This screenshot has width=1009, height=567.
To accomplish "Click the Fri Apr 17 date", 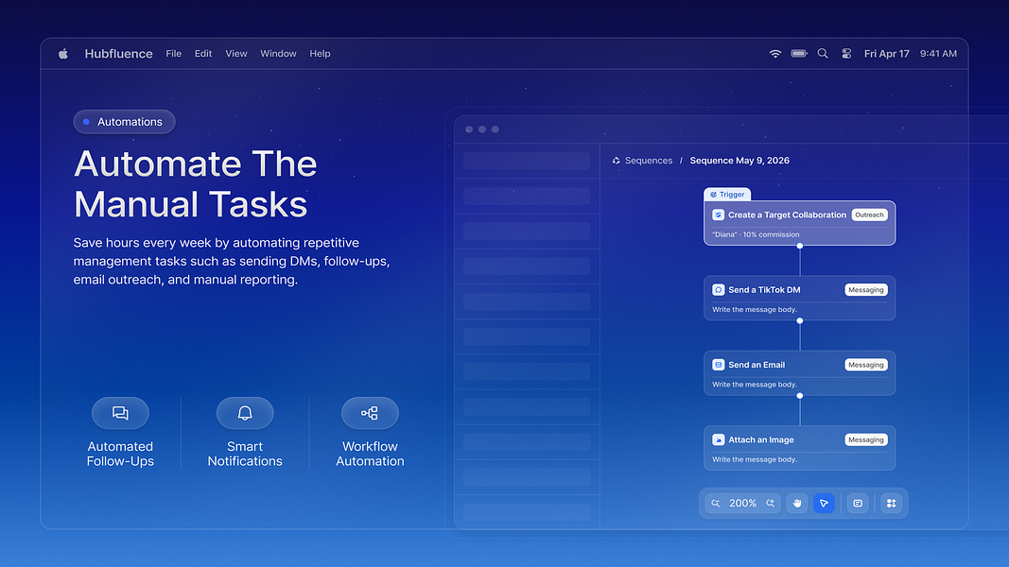I will (x=887, y=54).
